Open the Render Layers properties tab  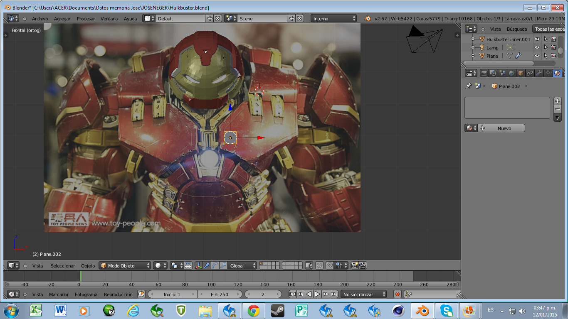coord(493,73)
